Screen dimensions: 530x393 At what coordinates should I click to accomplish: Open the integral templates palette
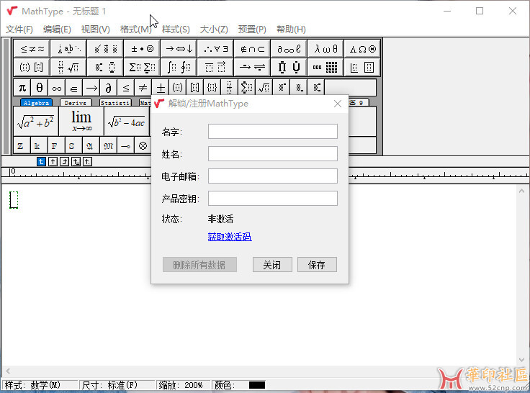point(179,67)
